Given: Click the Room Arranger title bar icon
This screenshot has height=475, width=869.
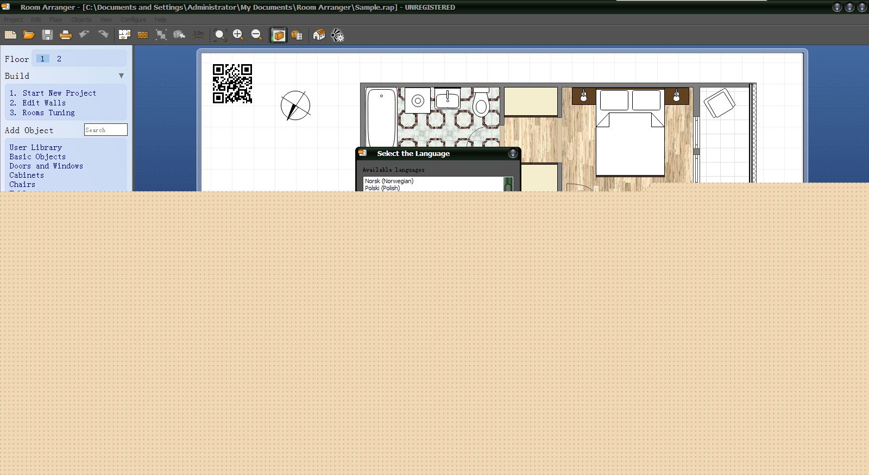Looking at the screenshot, I should pyautogui.click(x=6, y=7).
